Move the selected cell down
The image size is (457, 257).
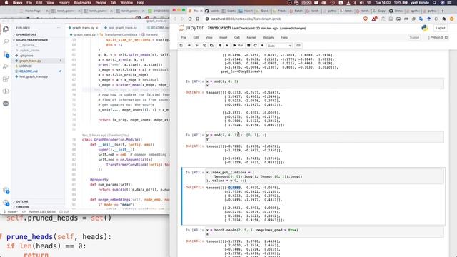click(x=227, y=46)
